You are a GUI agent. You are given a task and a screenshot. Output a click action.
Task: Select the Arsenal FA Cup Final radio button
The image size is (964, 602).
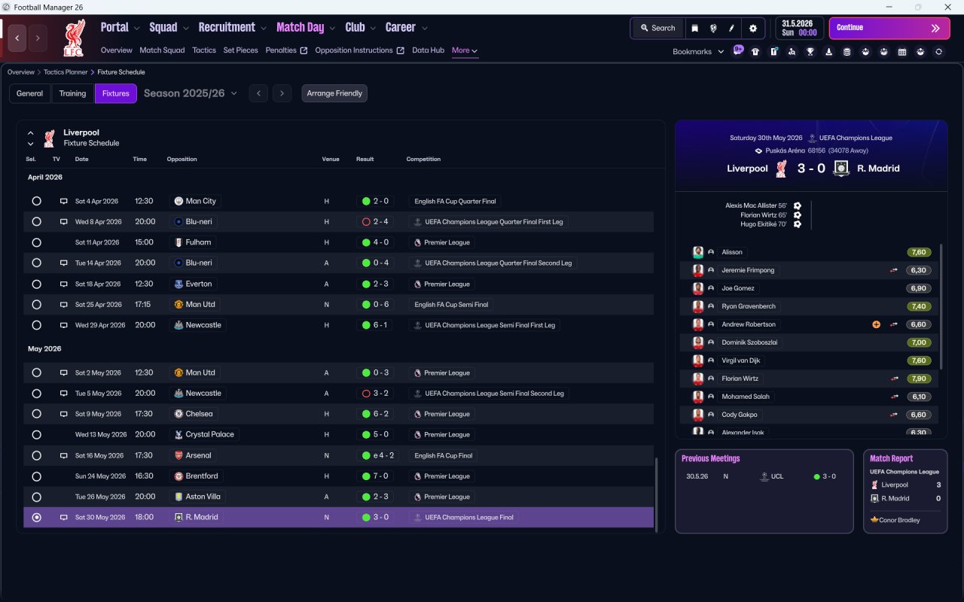click(36, 455)
